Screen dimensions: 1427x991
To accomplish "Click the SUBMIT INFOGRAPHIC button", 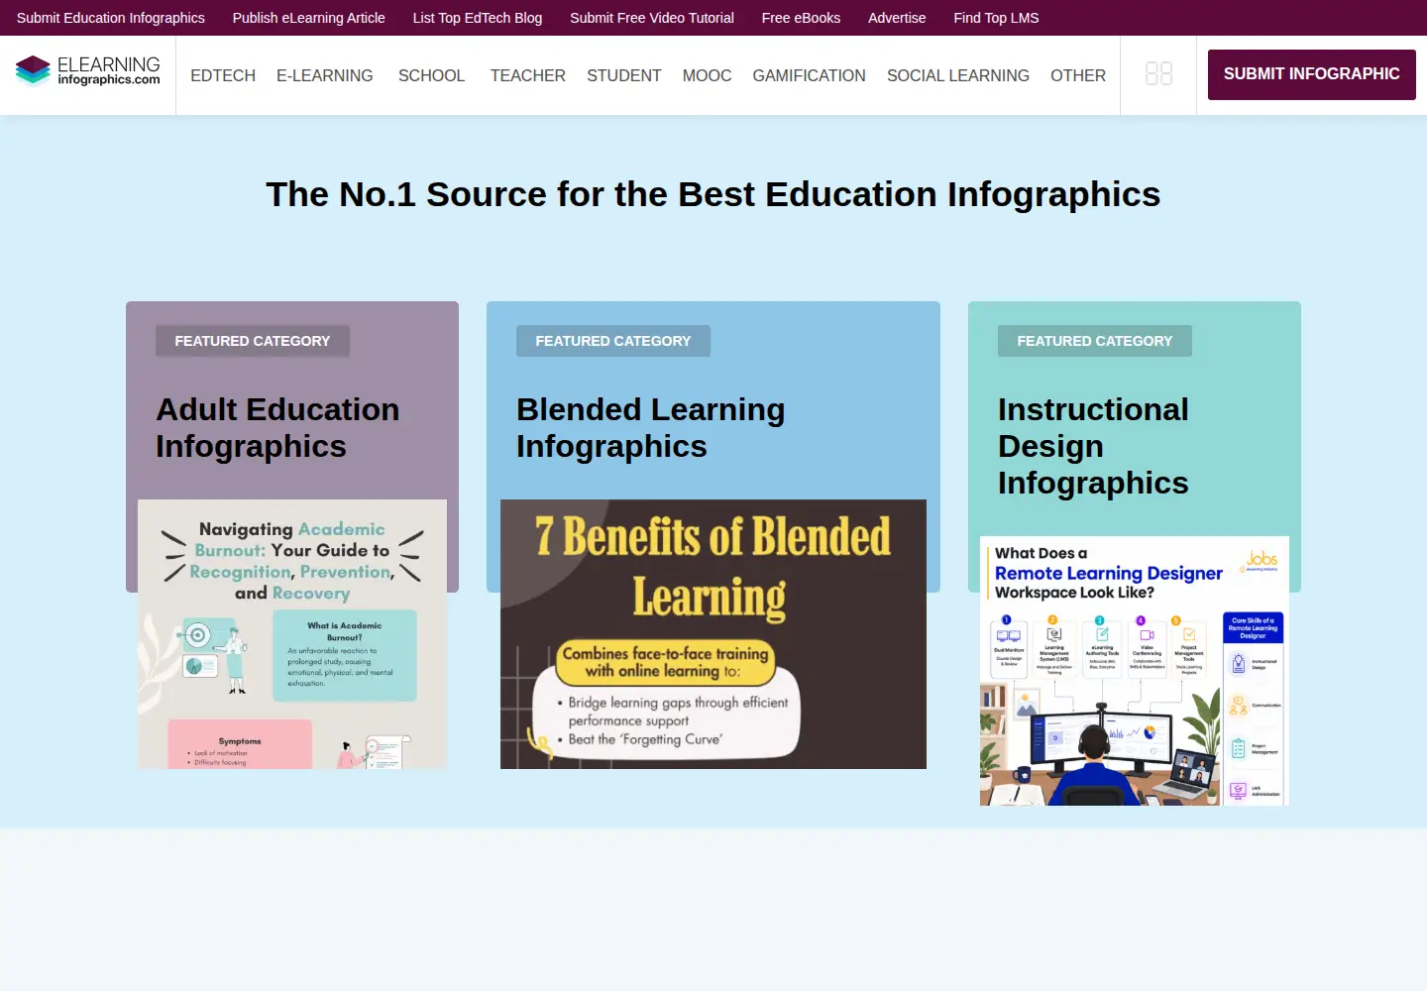I will [x=1312, y=74].
